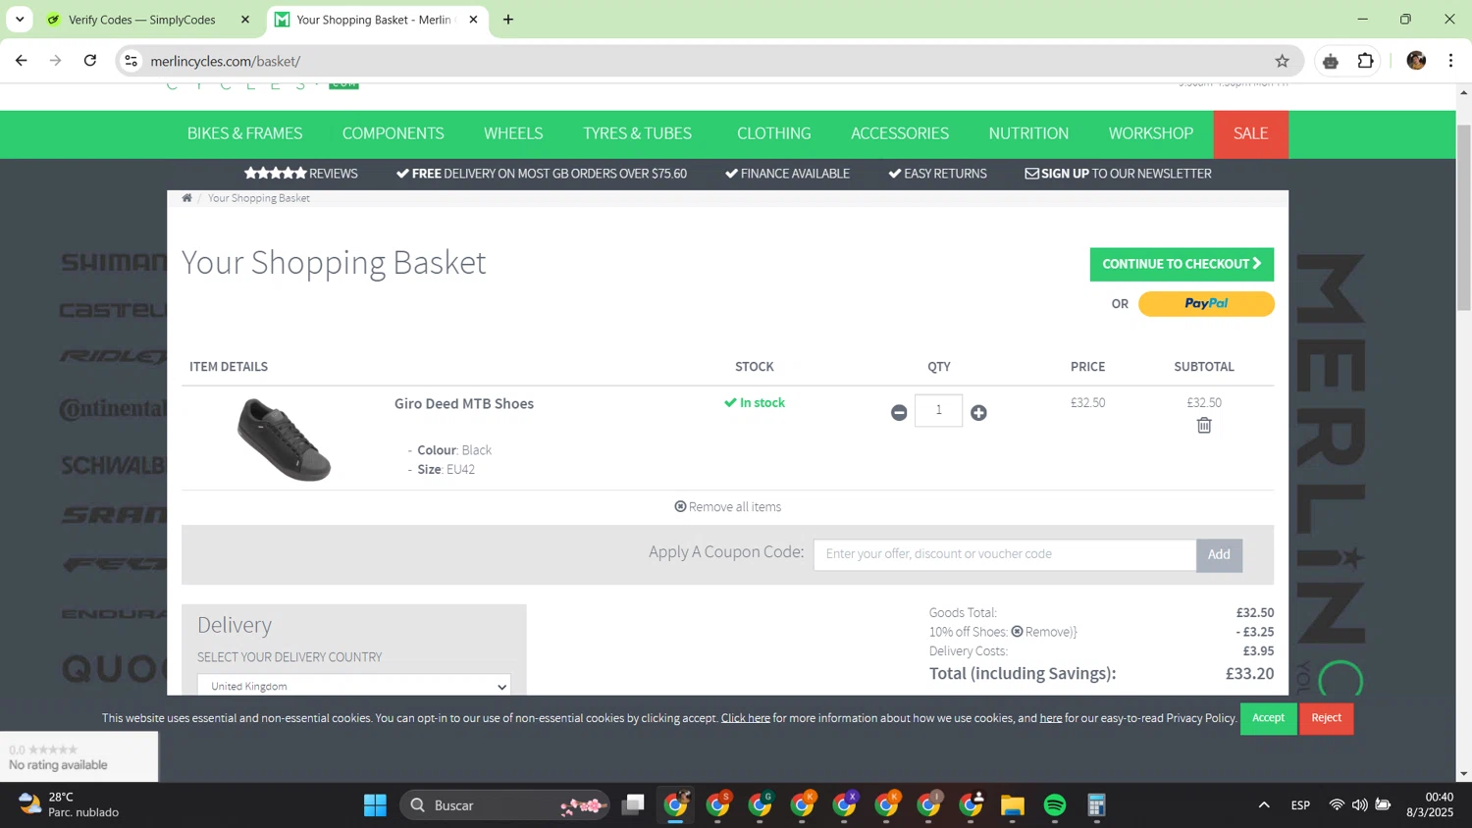
Task: Open the Sale section
Action: 1251,133
